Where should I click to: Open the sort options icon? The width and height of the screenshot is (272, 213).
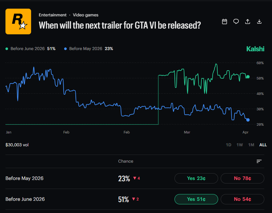coord(259,161)
